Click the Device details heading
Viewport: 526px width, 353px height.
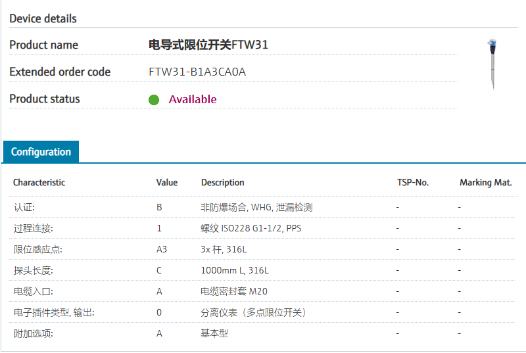tap(43, 18)
